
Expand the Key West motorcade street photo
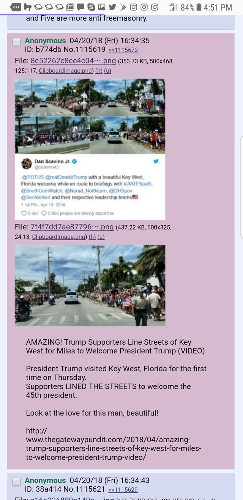[x=90, y=285]
